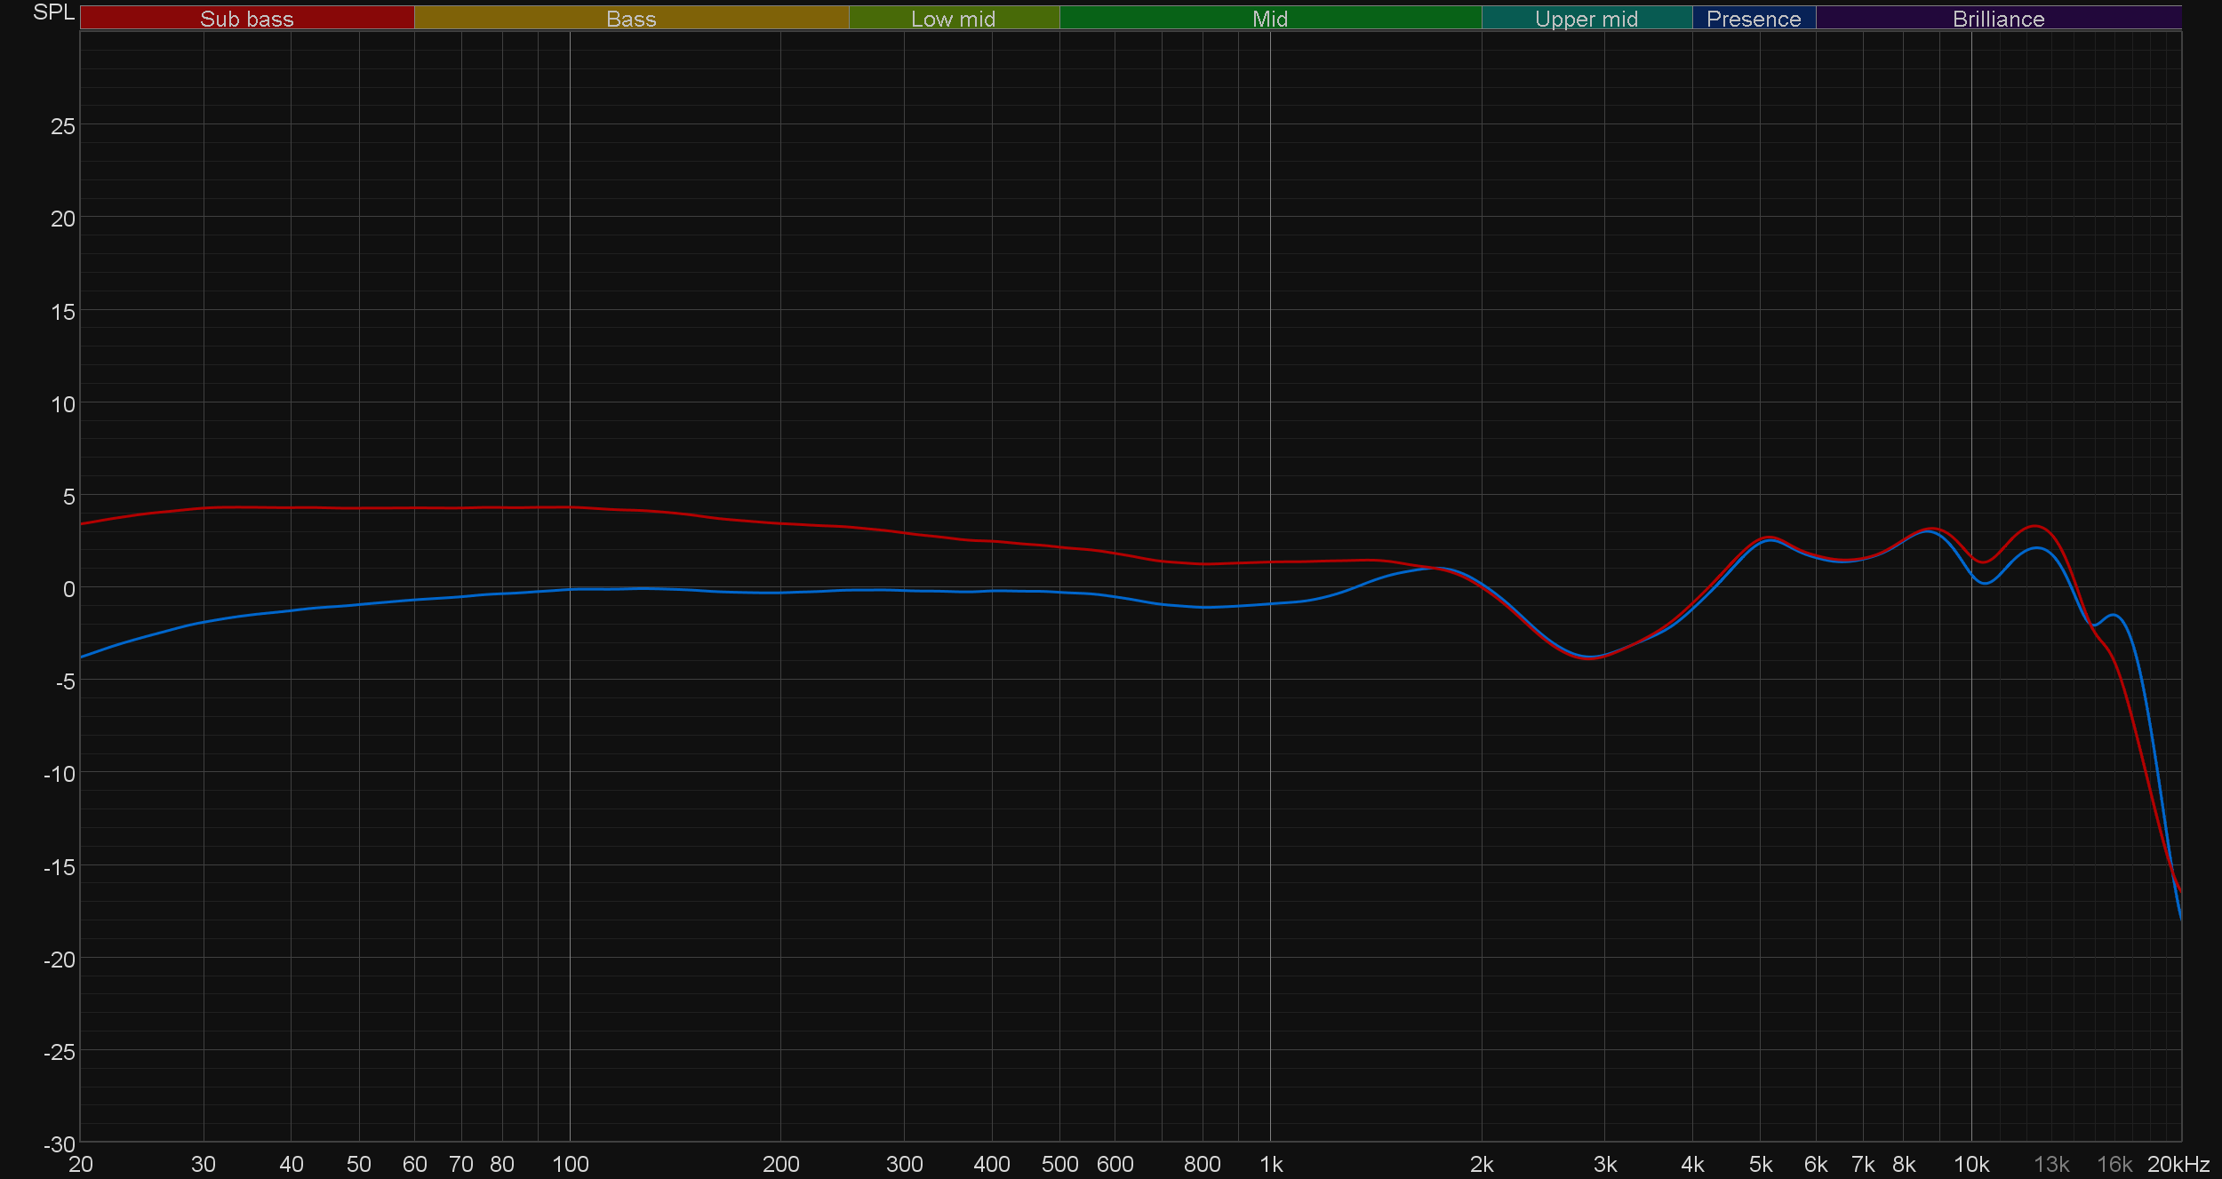Click the Brilliance band label
2222x1179 pixels.
coord(1998,19)
